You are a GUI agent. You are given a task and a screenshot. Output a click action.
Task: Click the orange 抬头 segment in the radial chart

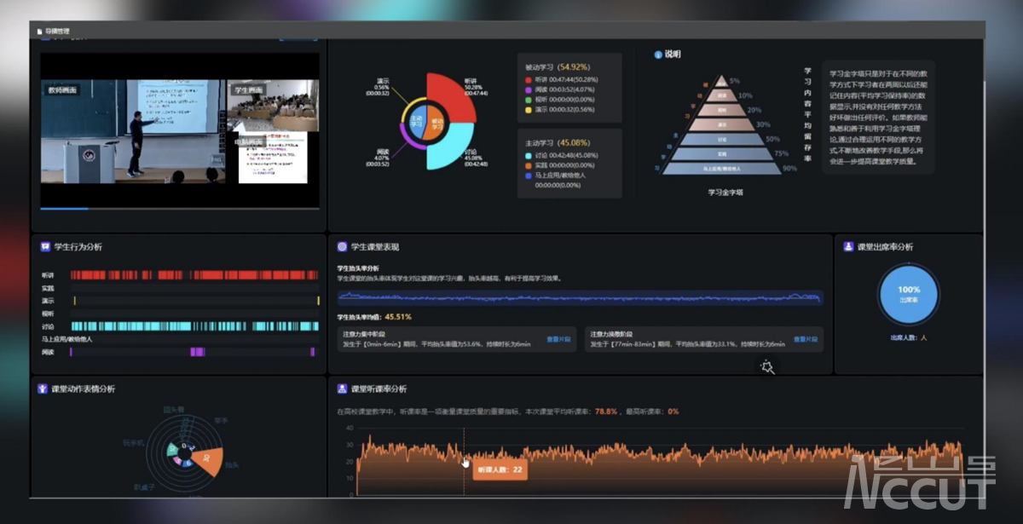(207, 459)
